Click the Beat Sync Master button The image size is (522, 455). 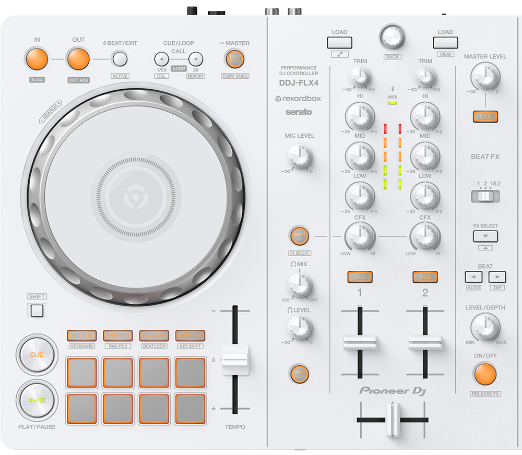pos(234,59)
